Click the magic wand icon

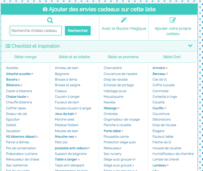[124, 20]
